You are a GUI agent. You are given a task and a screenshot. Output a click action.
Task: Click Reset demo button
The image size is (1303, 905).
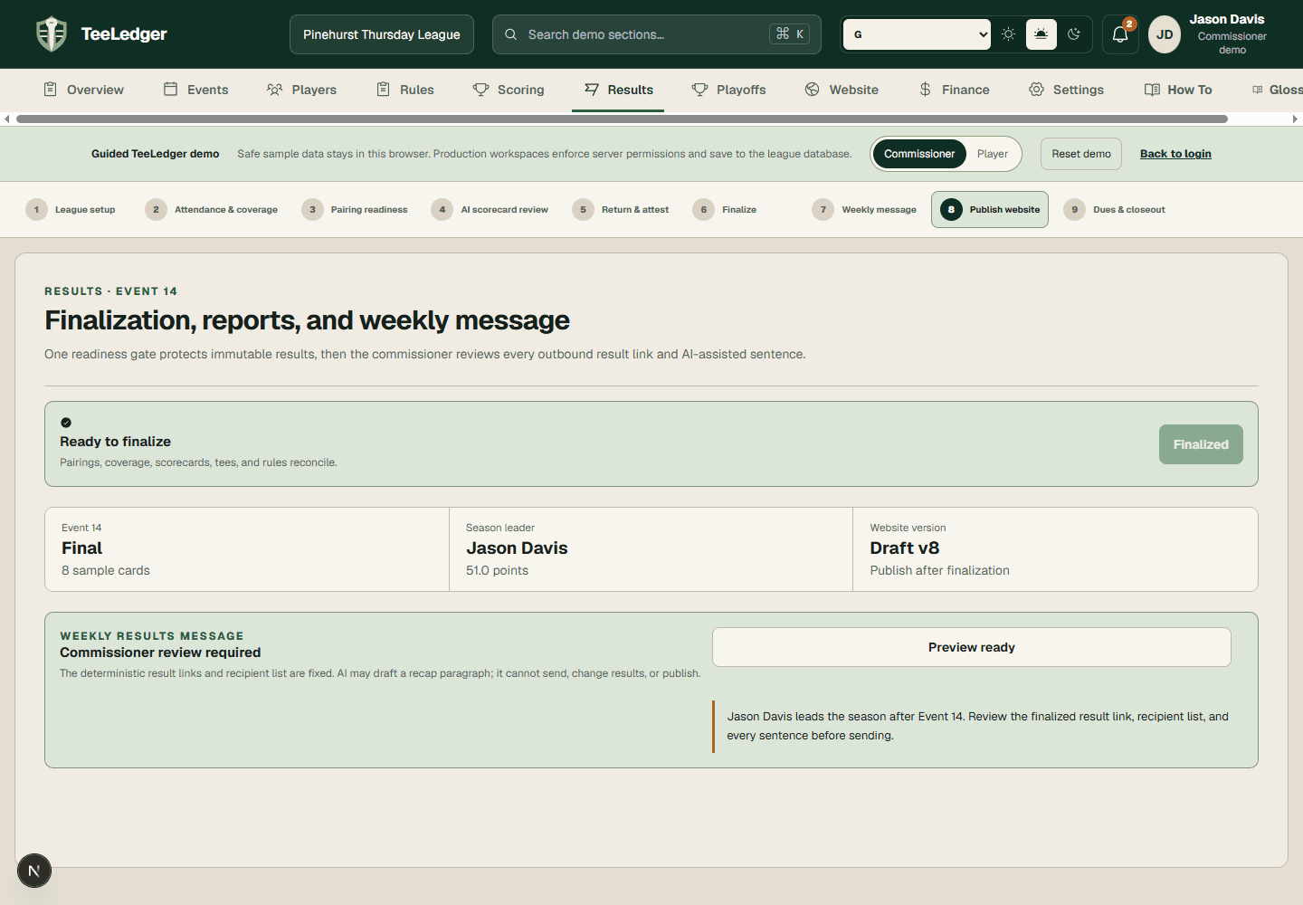(x=1081, y=154)
